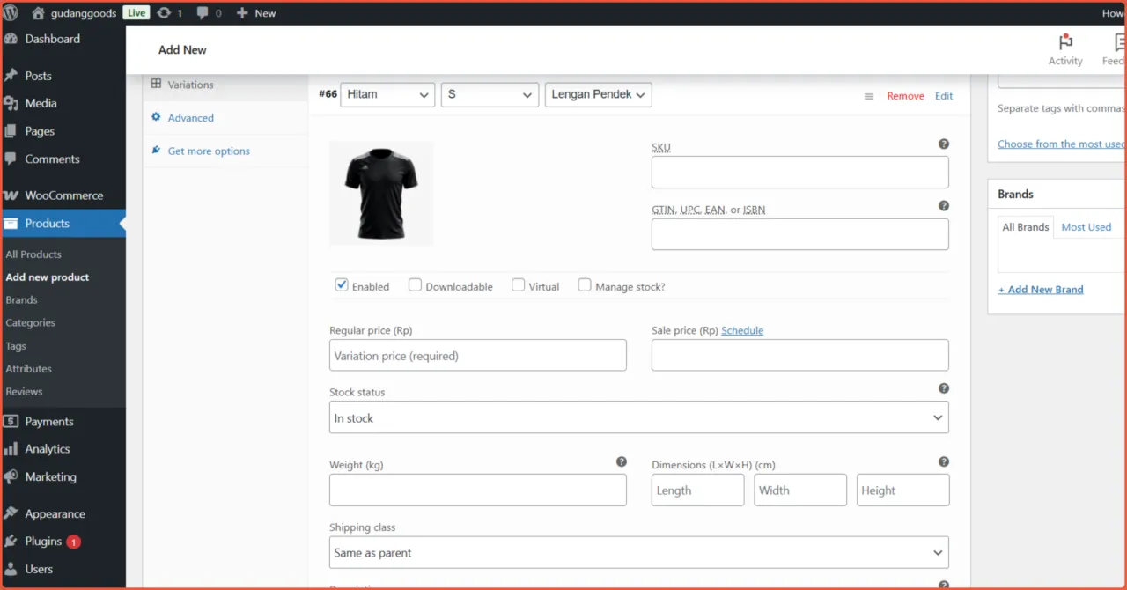The image size is (1127, 590).
Task: Expand the Stock status dropdown
Action: click(x=638, y=417)
